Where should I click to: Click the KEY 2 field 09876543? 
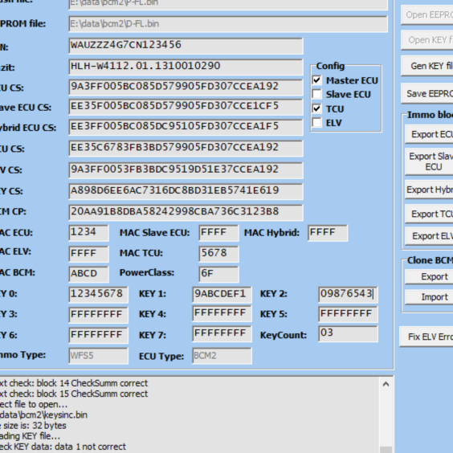(x=348, y=295)
